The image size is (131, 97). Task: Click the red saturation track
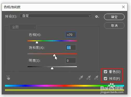tap(52, 54)
